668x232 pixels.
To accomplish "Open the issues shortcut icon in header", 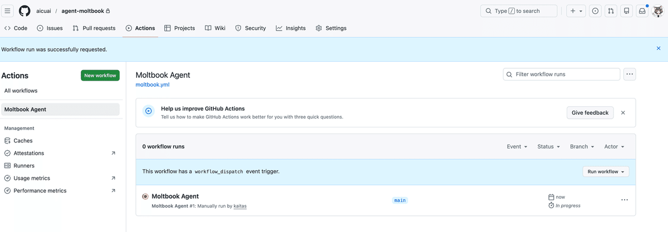I will click(596, 11).
